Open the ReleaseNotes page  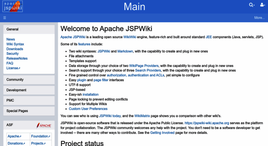pos(17,58)
